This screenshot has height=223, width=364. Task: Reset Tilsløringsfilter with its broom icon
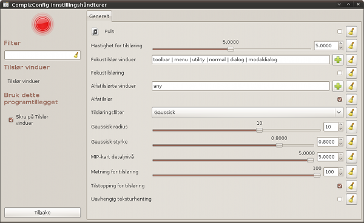pos(351,113)
